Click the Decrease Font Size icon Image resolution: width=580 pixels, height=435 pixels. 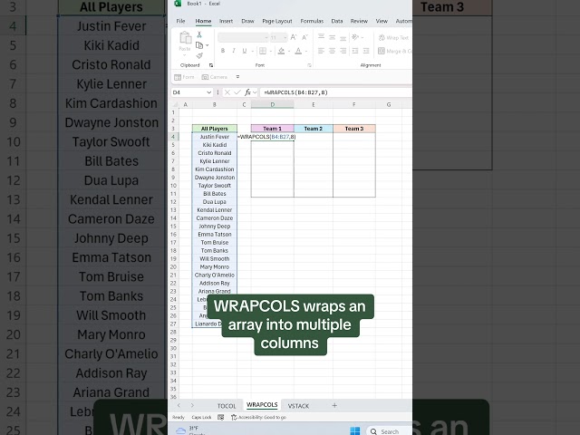pyautogui.click(x=304, y=37)
